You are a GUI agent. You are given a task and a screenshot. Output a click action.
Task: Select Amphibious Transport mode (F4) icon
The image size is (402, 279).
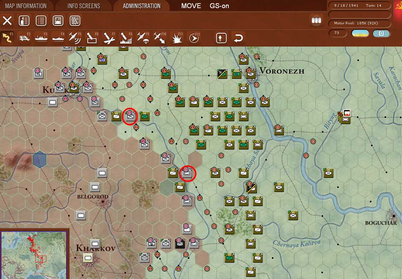pyautogui.click(x=58, y=38)
